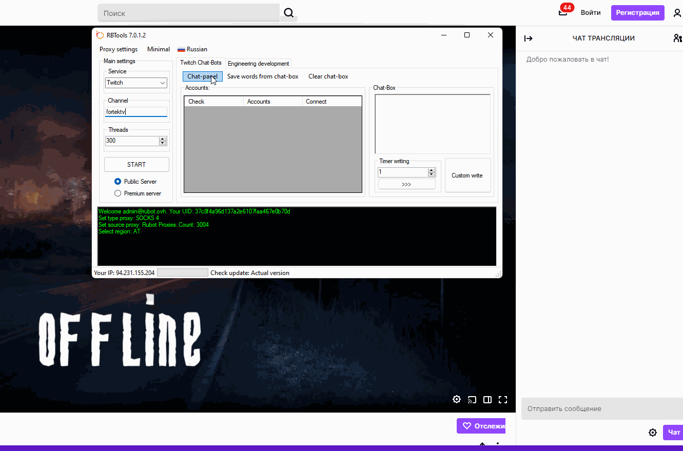Select the Premium server option

coord(118,193)
